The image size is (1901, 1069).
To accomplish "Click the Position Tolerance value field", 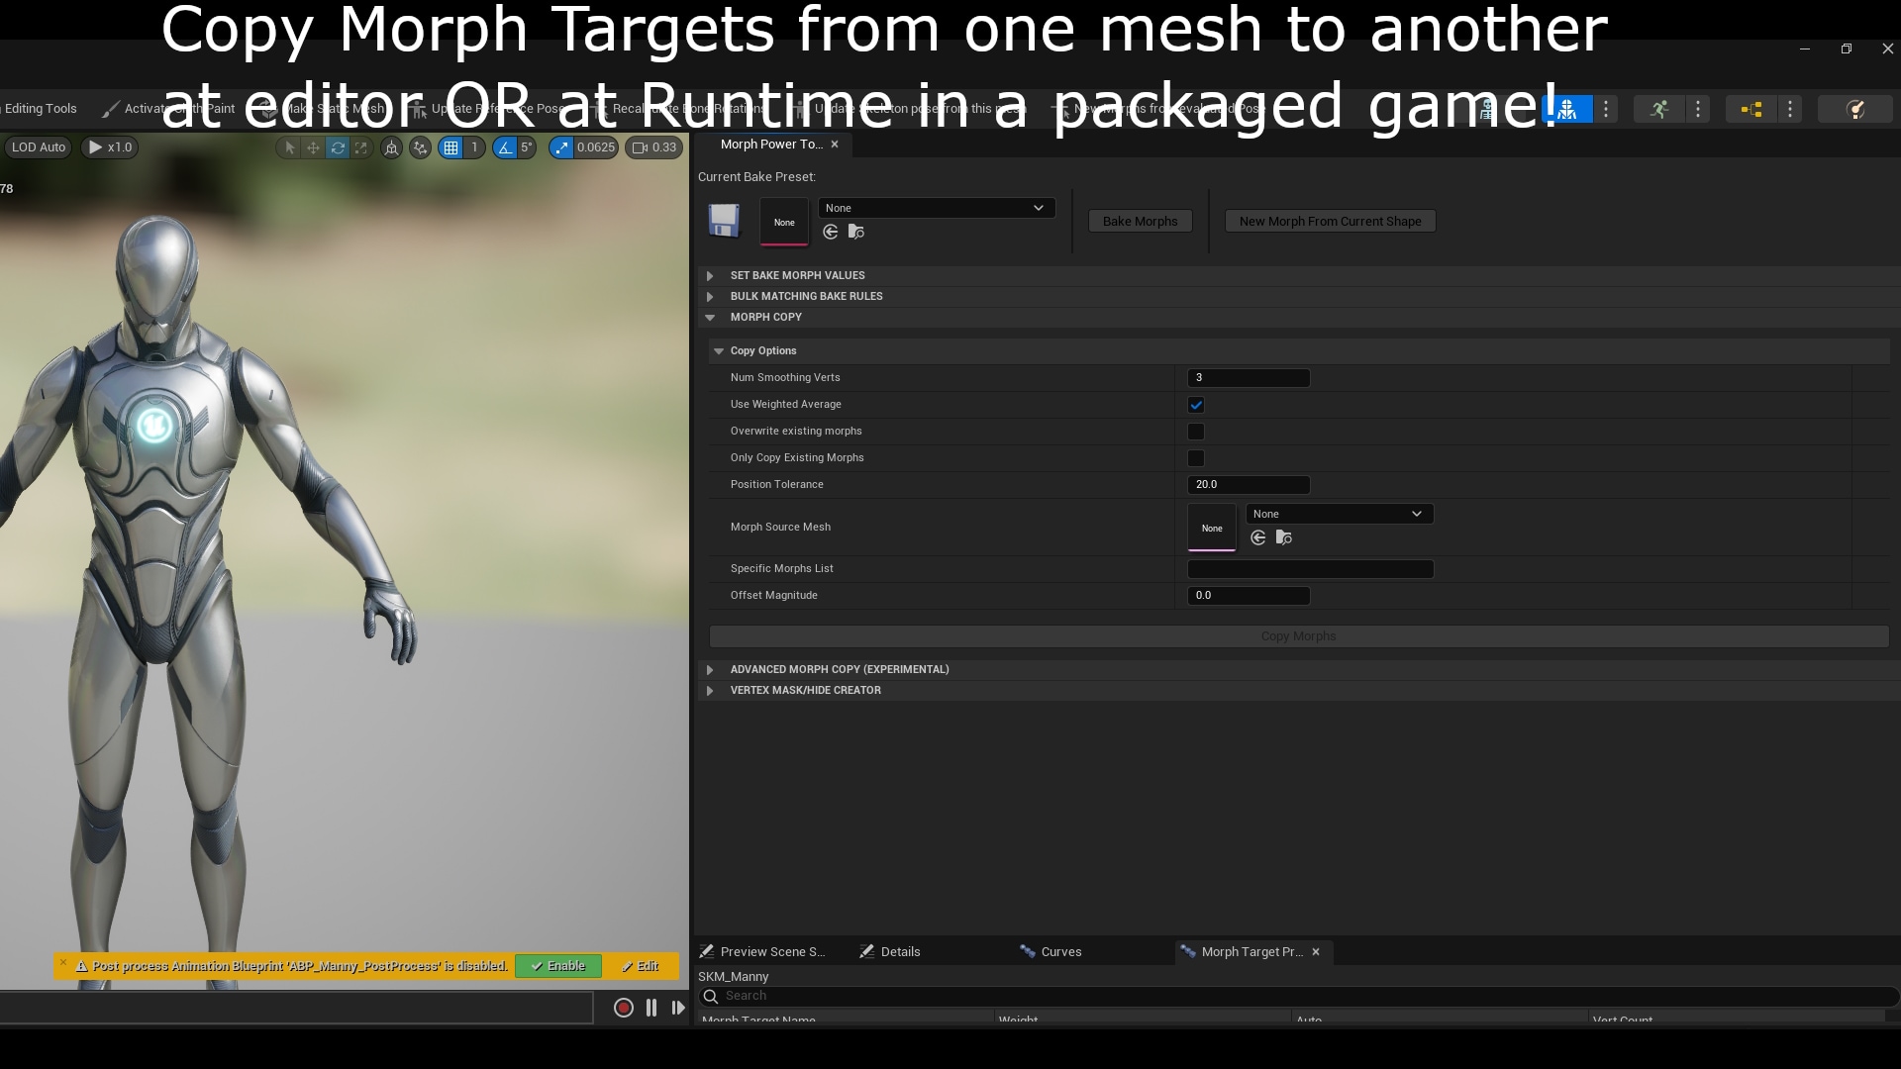I will (x=1249, y=485).
